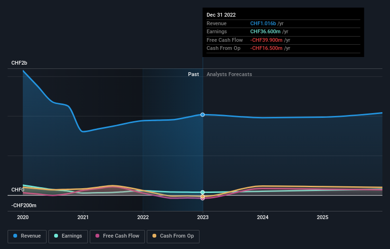Click the 2024 x-axis label
Viewport: 390px width, 249px height.
click(x=263, y=218)
